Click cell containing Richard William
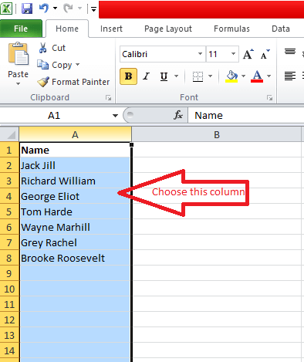 pyautogui.click(x=75, y=181)
